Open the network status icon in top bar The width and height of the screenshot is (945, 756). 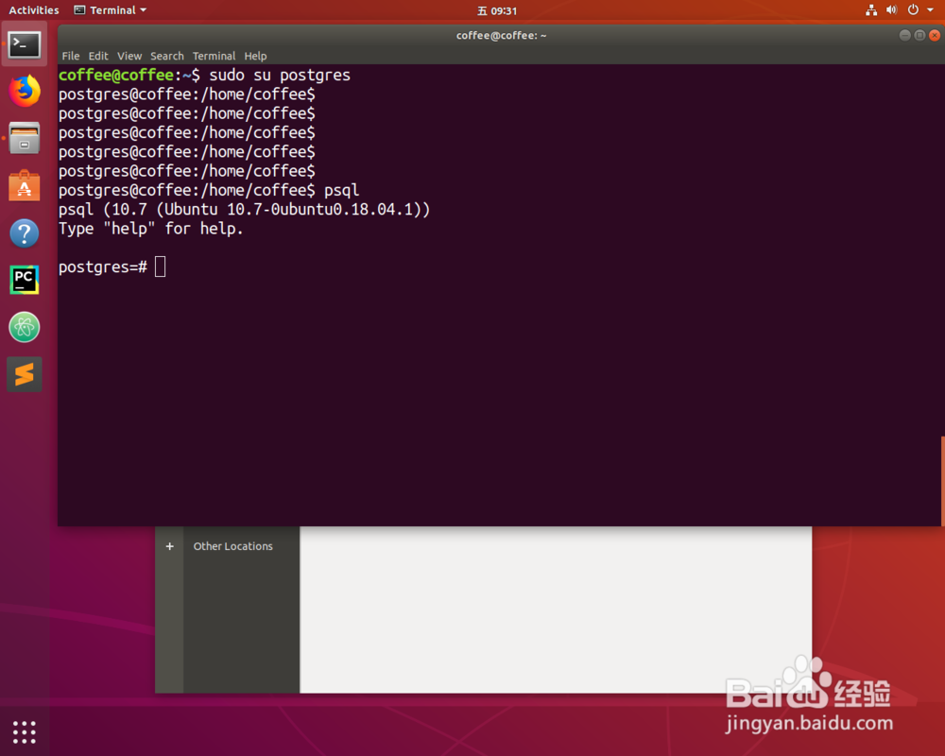click(x=871, y=9)
